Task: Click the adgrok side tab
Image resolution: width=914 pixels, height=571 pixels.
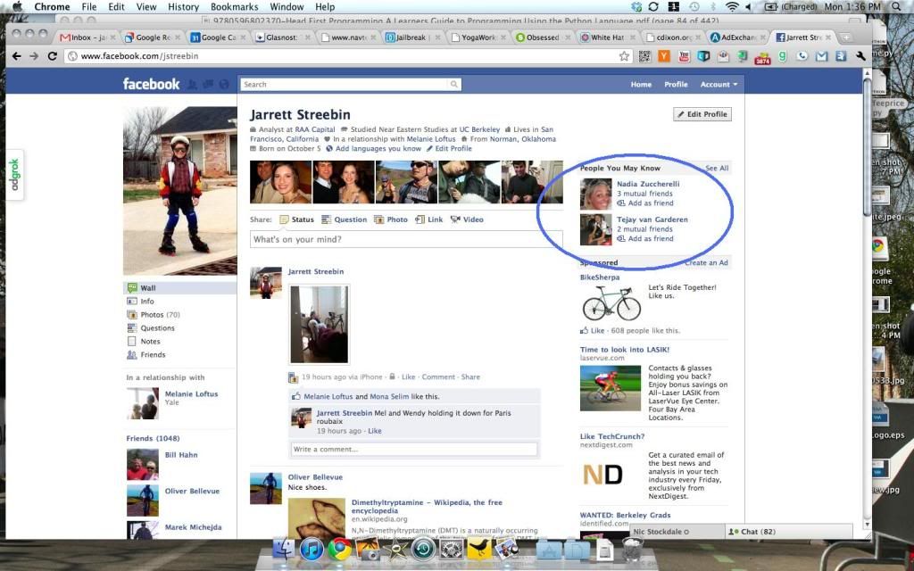Action: point(14,174)
